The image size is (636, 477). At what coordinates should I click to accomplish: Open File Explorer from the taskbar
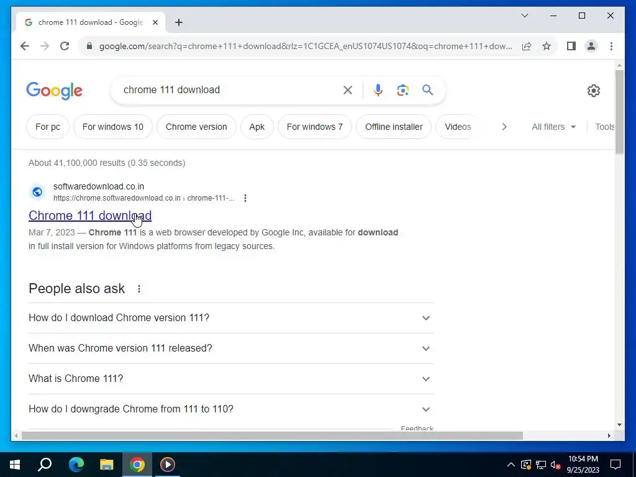[107, 465]
